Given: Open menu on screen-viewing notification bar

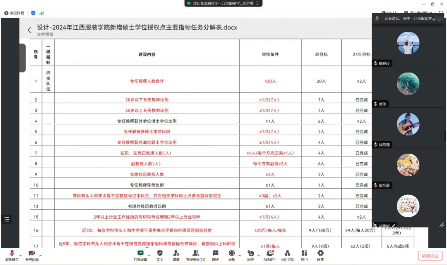Looking at the screenshot, I should (258, 3).
